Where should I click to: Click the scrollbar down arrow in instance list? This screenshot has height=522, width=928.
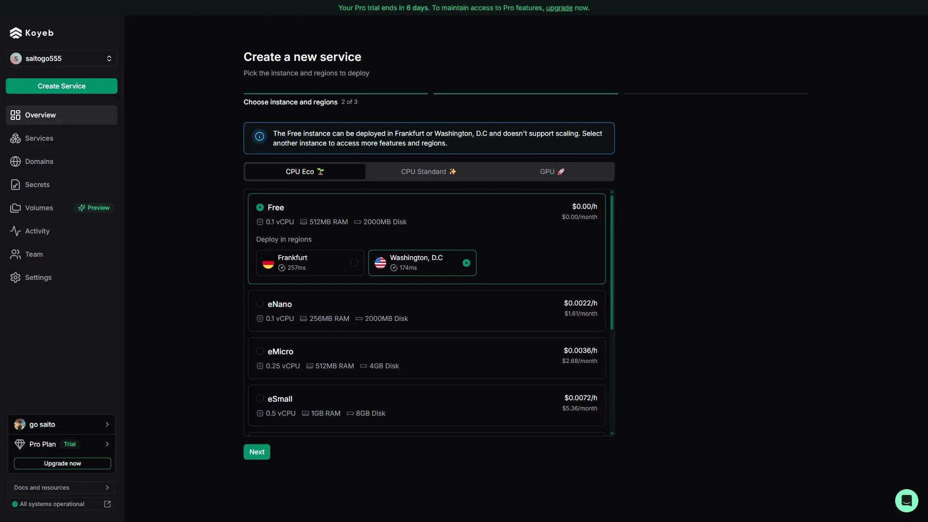pyautogui.click(x=612, y=434)
